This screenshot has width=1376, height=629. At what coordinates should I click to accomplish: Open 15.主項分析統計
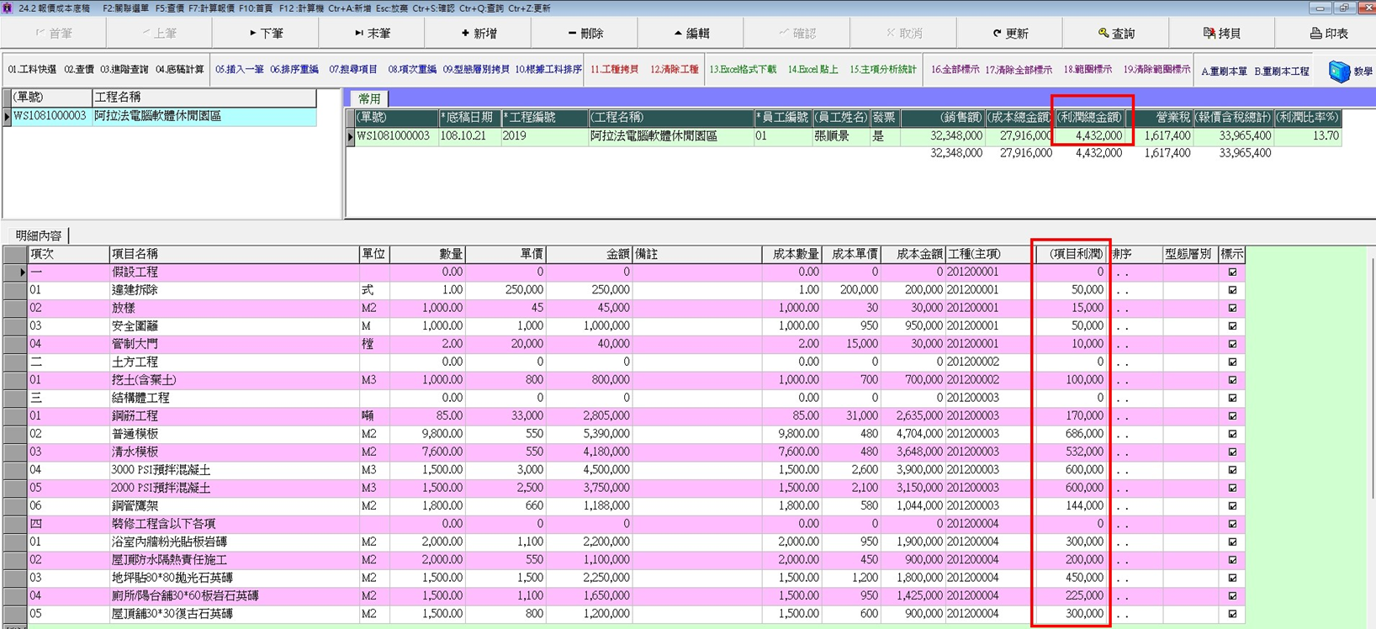pos(882,70)
